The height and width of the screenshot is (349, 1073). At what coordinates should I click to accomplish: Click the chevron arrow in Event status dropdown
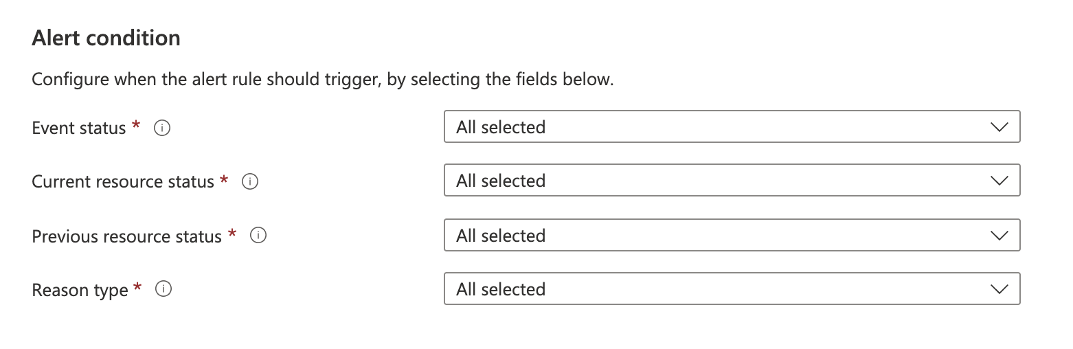[x=999, y=127]
